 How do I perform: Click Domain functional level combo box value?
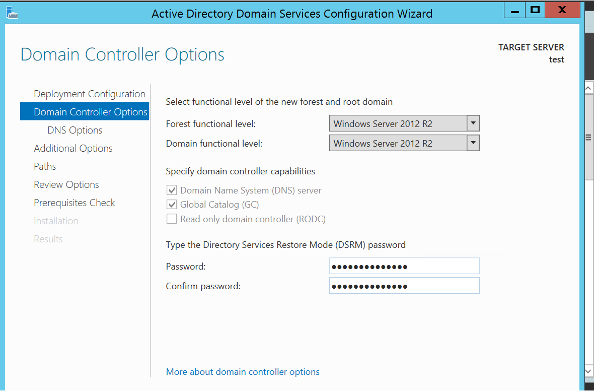pyautogui.click(x=398, y=144)
